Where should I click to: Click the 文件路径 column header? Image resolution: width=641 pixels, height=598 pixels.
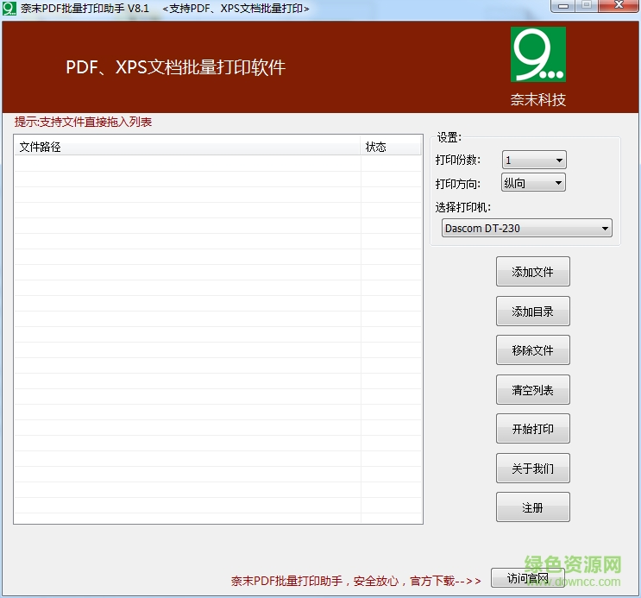pos(187,147)
